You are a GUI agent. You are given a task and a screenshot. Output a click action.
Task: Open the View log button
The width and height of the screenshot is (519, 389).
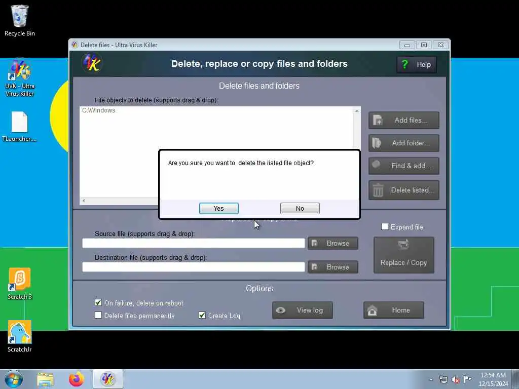(303, 310)
